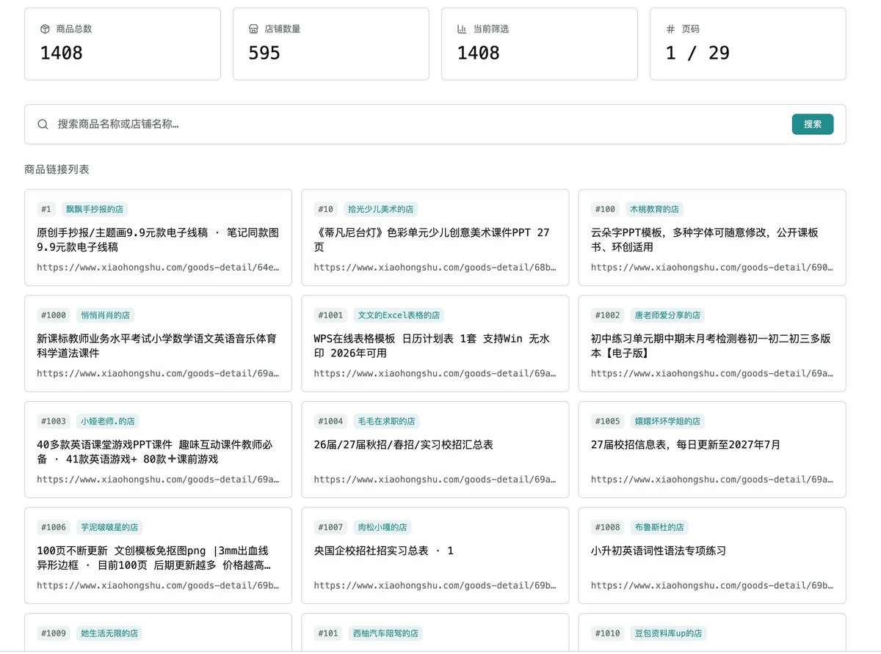Select the 豆包资料库up的店 tag
881x654 pixels.
coord(668,633)
